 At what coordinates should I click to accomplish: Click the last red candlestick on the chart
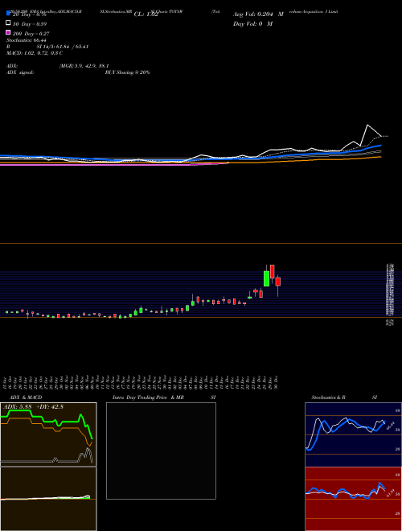click(x=278, y=282)
